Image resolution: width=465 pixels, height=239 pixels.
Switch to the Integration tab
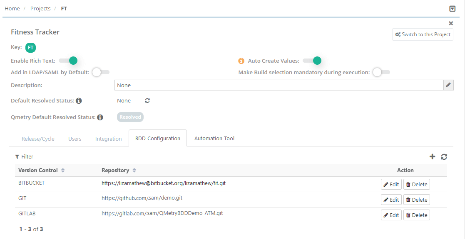[108, 139]
